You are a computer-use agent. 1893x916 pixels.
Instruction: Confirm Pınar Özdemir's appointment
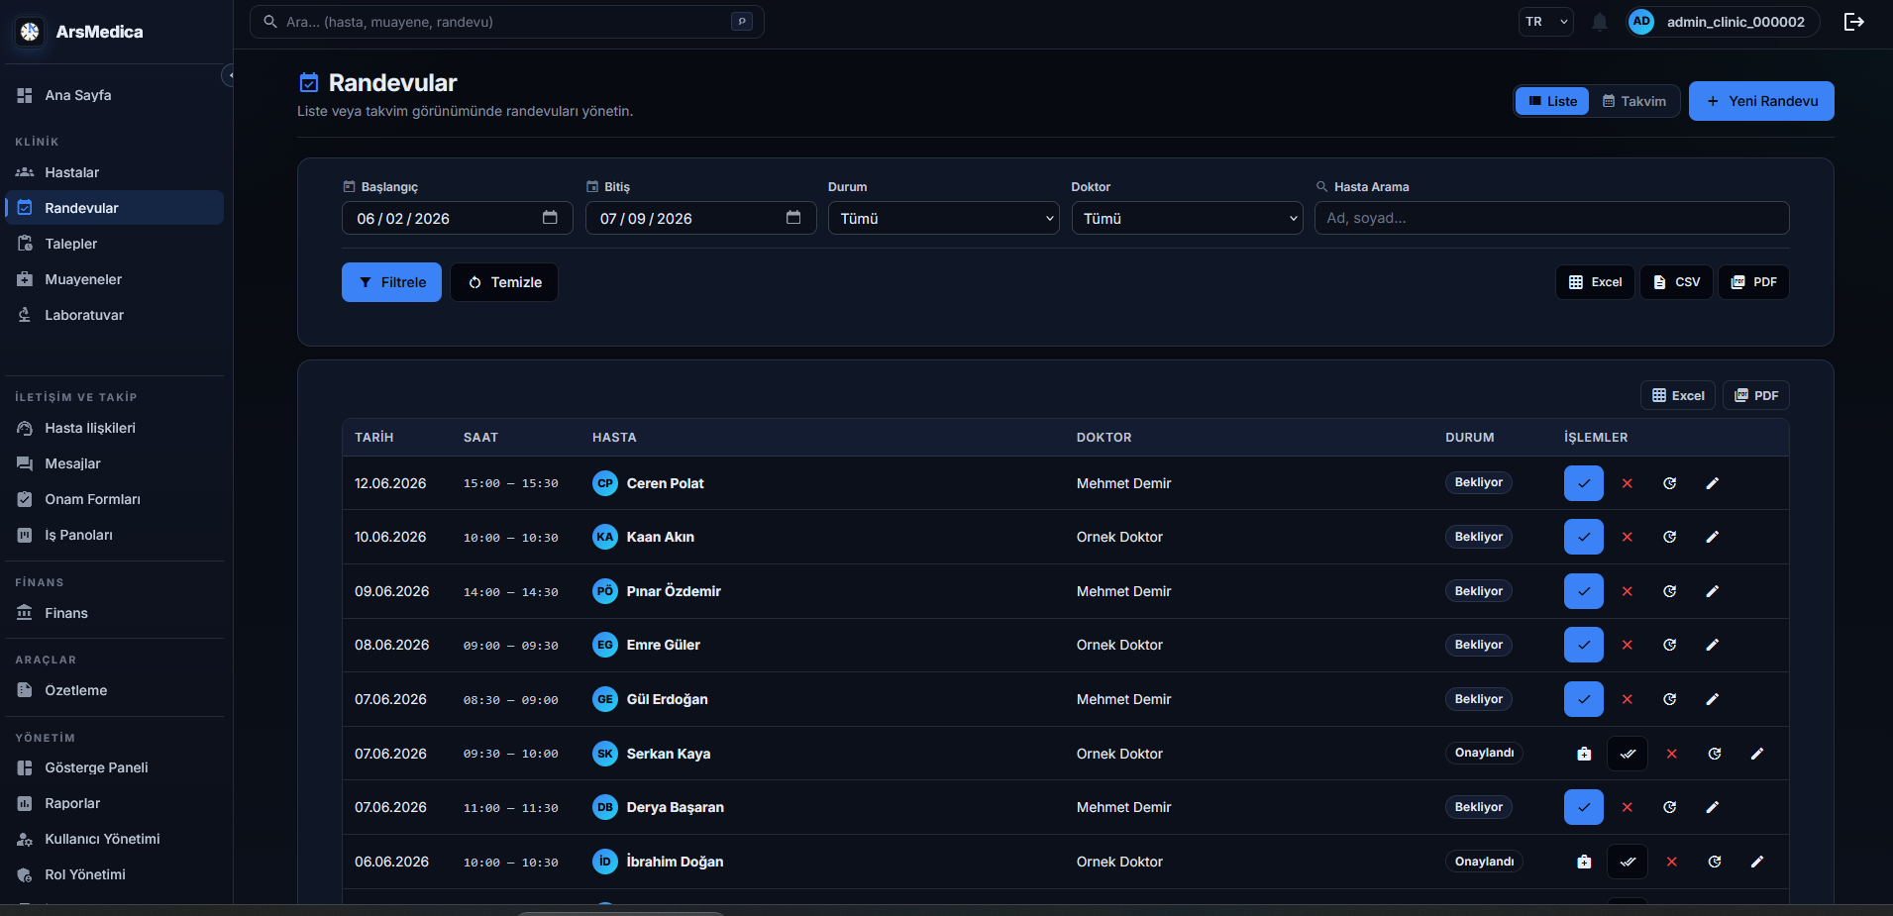point(1583,591)
